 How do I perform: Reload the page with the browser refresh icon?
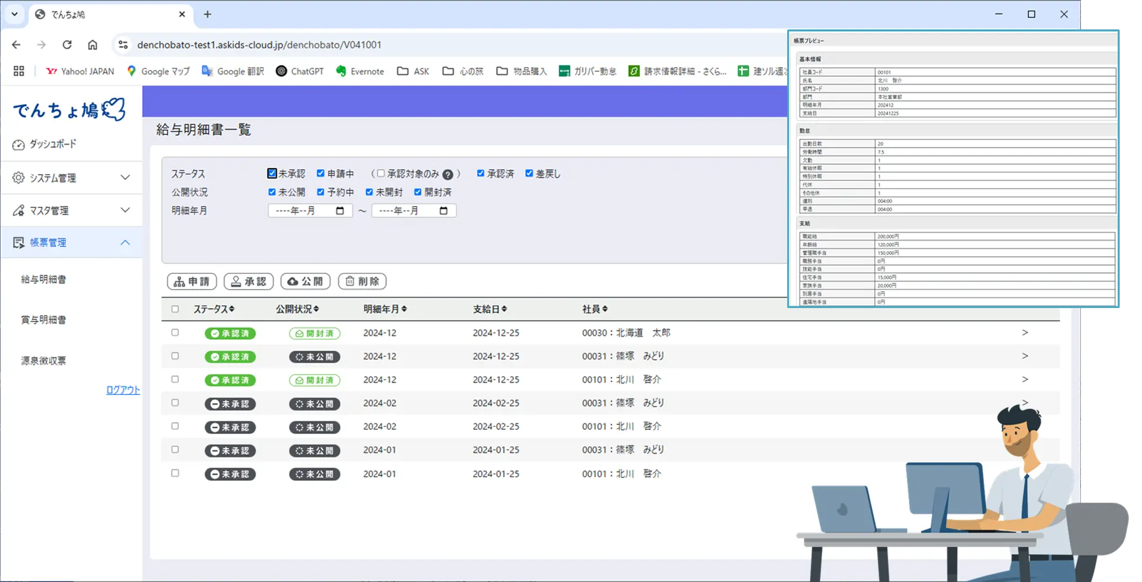pyautogui.click(x=67, y=45)
